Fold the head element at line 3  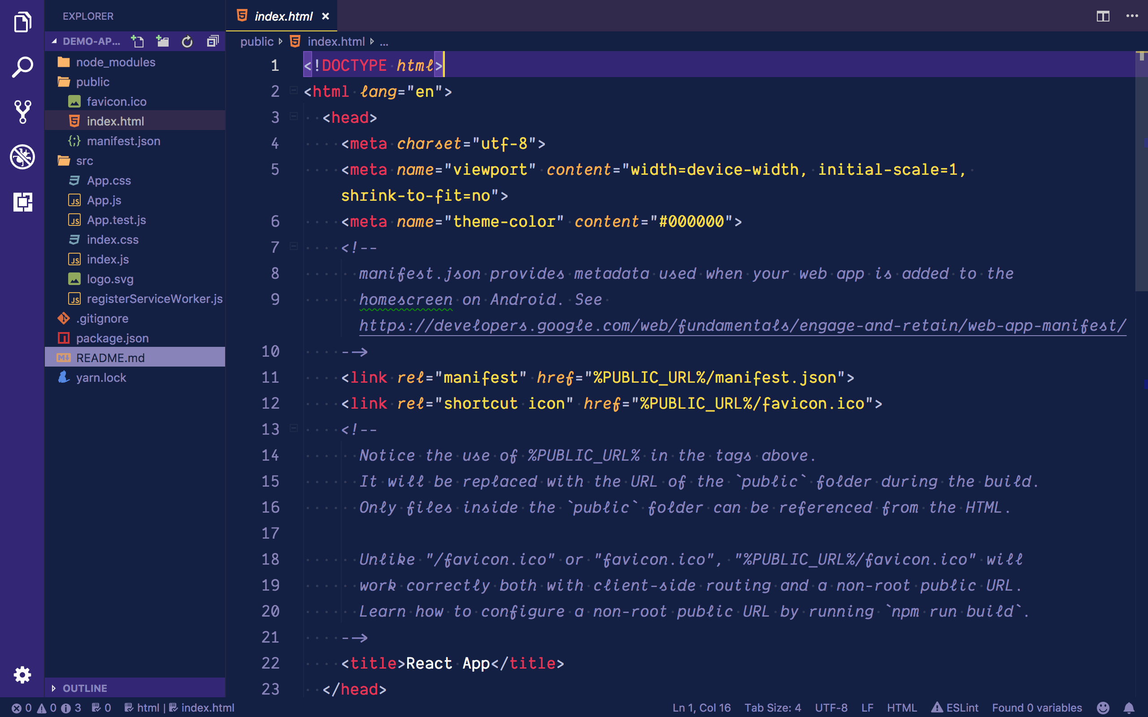294,117
